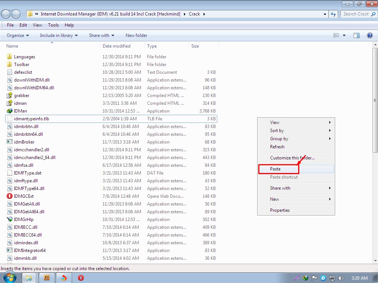This screenshot has width=378, height=283.
Task: Click the clock in system tray
Action: [360, 278]
